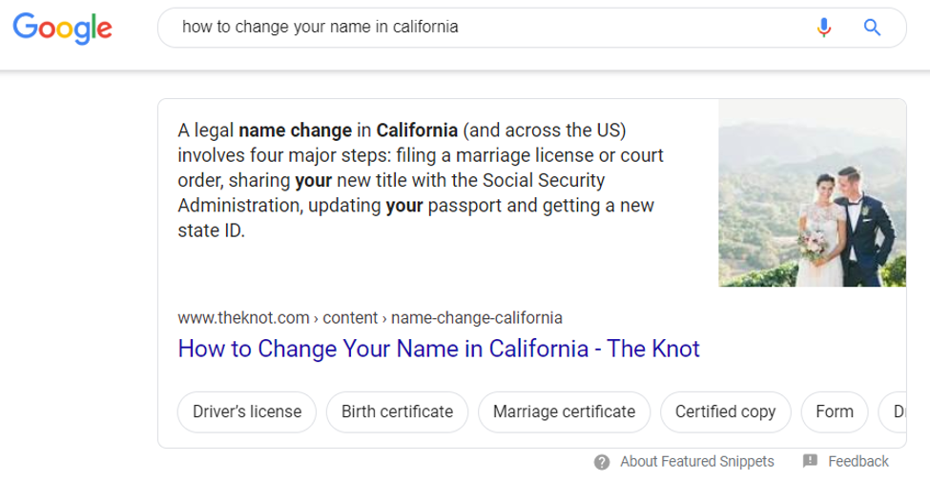The height and width of the screenshot is (481, 930).
Task: Select the Driver's license chip
Action: tap(247, 412)
